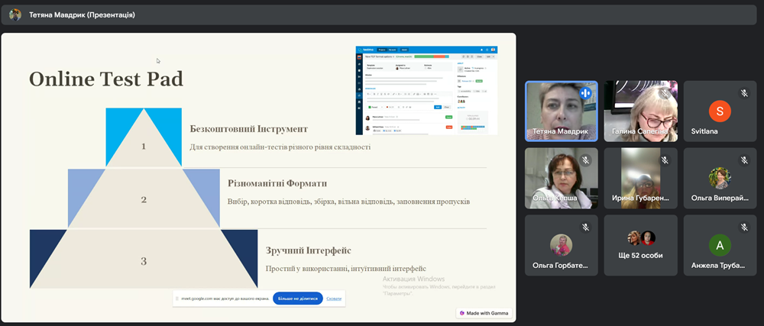Click muted mic icon on Ольга Виперай tile
This screenshot has width=764, height=326.
[x=743, y=160]
